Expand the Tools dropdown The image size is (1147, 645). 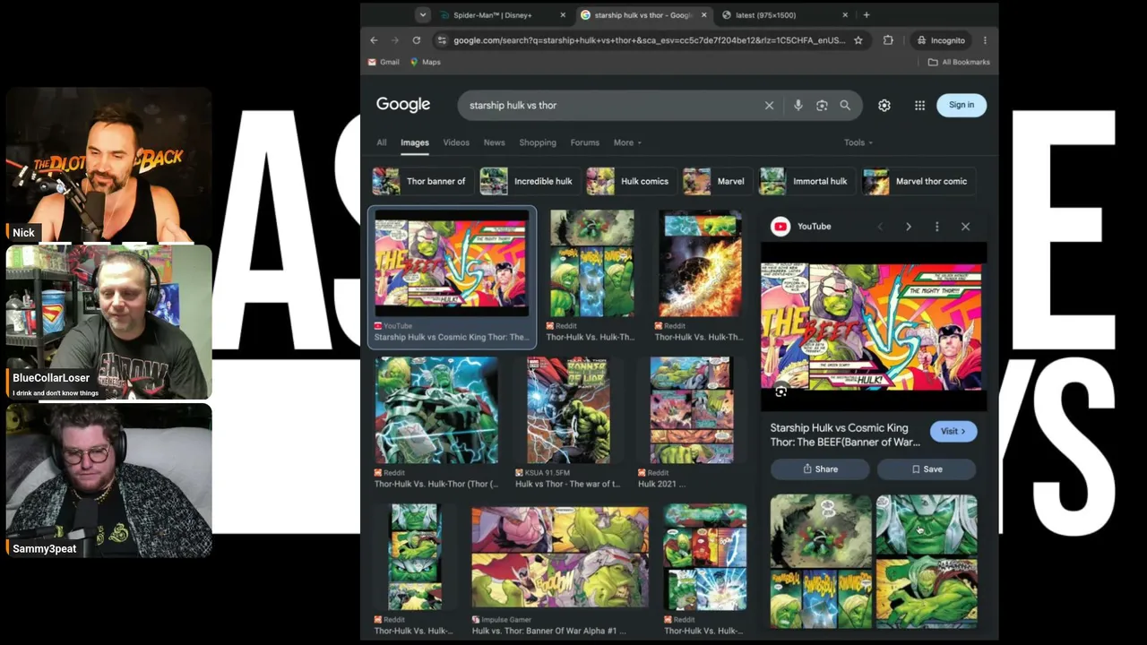click(x=858, y=142)
